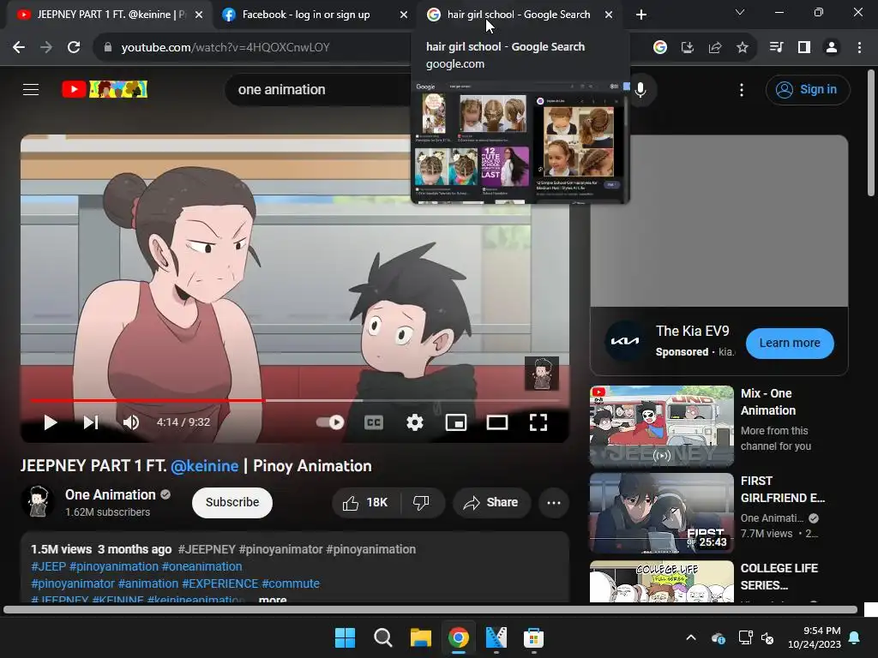Open more actions ellipsis next to Share
878x658 pixels.
[x=554, y=502]
